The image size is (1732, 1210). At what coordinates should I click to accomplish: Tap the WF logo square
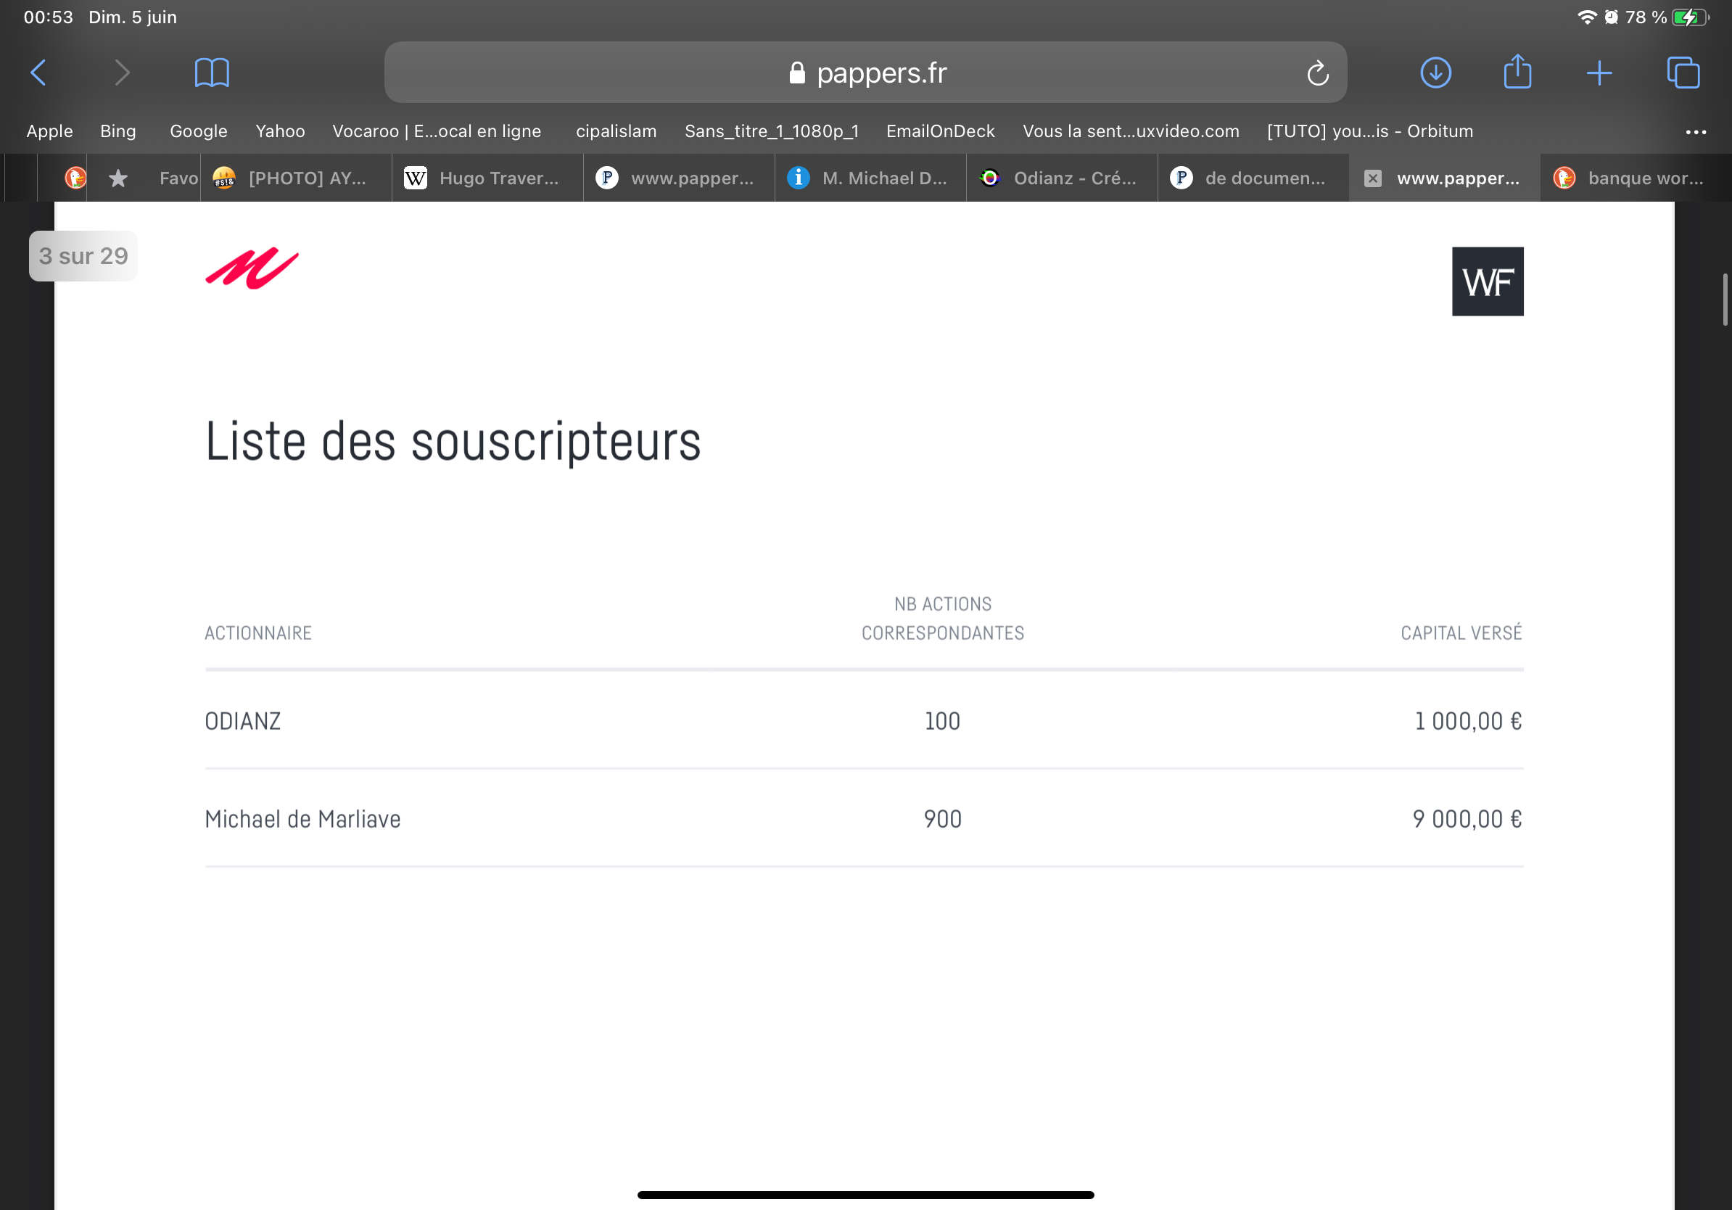(x=1487, y=281)
